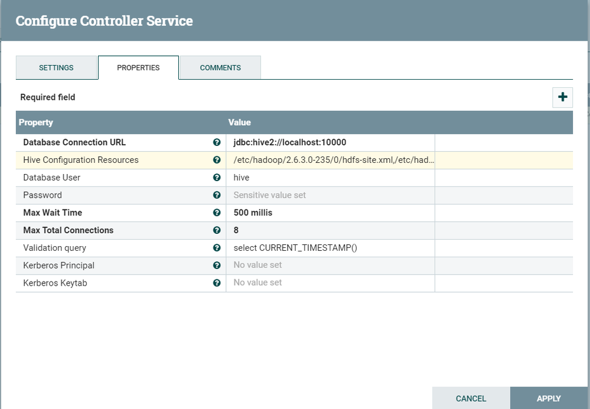Open help for Max Total Connections

[x=217, y=230]
